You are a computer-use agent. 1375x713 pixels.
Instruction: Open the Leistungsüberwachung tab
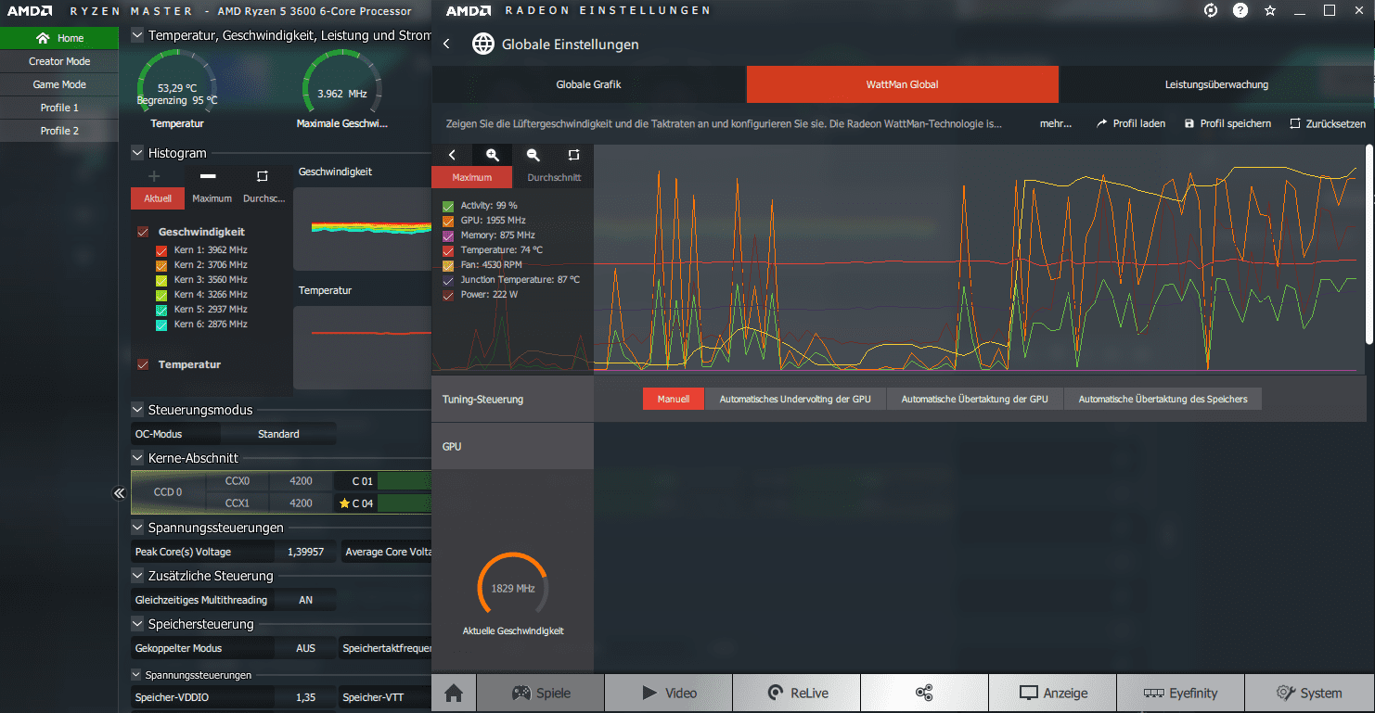point(1216,84)
